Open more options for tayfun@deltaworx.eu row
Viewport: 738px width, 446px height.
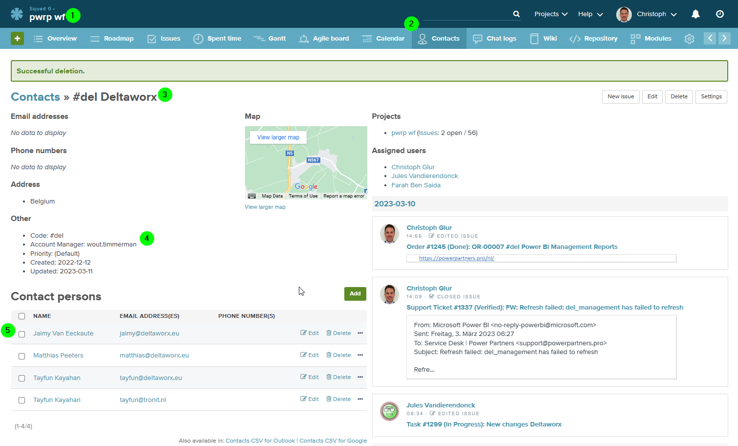(360, 377)
